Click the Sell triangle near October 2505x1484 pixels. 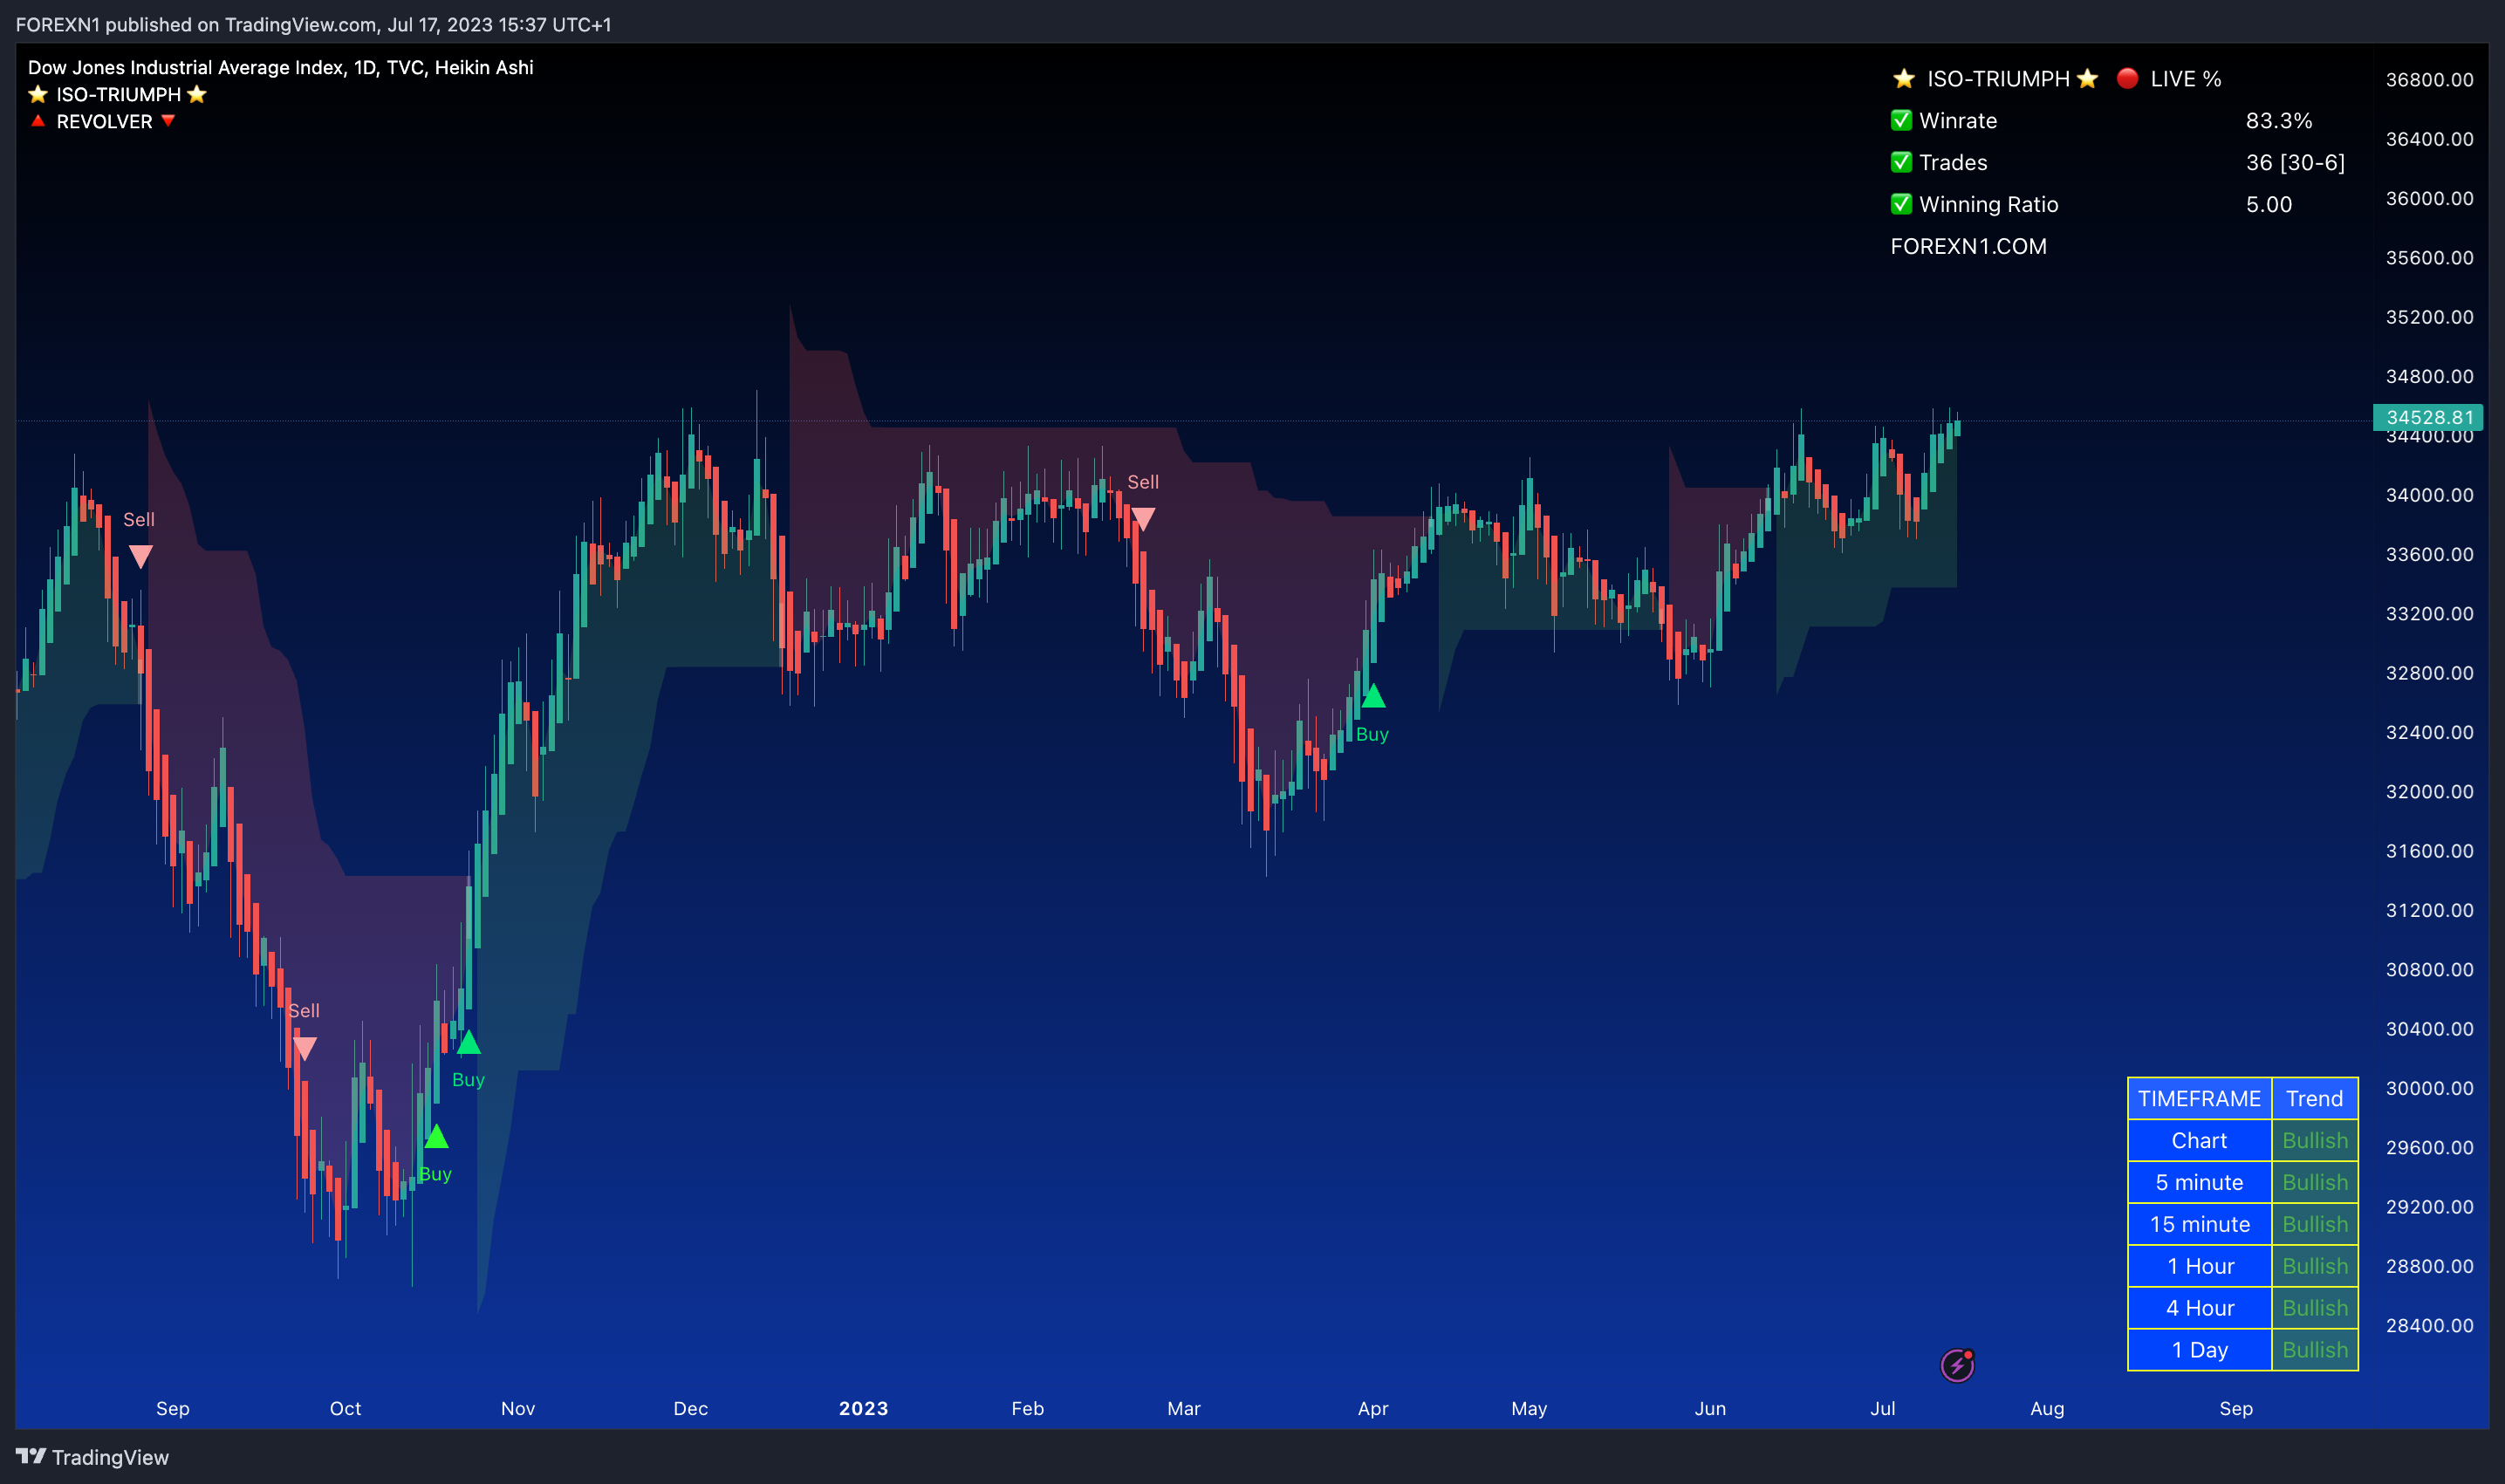point(305,1048)
